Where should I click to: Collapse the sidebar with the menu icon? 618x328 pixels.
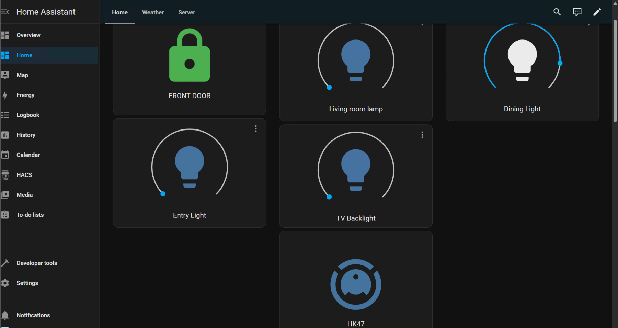coord(5,12)
